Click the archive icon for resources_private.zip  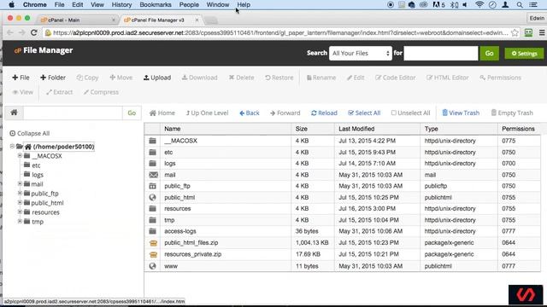coord(153,254)
